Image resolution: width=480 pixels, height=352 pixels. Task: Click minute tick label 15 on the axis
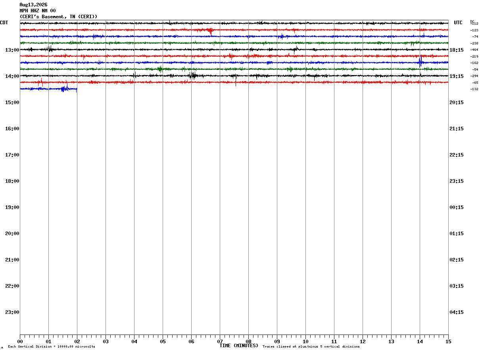point(448,342)
